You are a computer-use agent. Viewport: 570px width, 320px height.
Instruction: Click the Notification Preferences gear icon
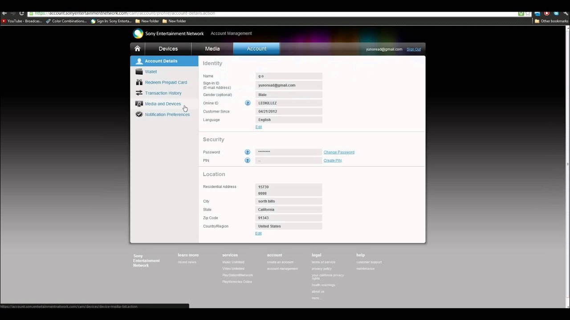[139, 114]
